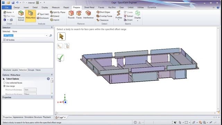Click the green checkmark Complete tool guide
222x125 pixels.
point(60,58)
